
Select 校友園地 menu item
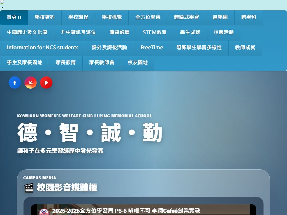(x=138, y=63)
